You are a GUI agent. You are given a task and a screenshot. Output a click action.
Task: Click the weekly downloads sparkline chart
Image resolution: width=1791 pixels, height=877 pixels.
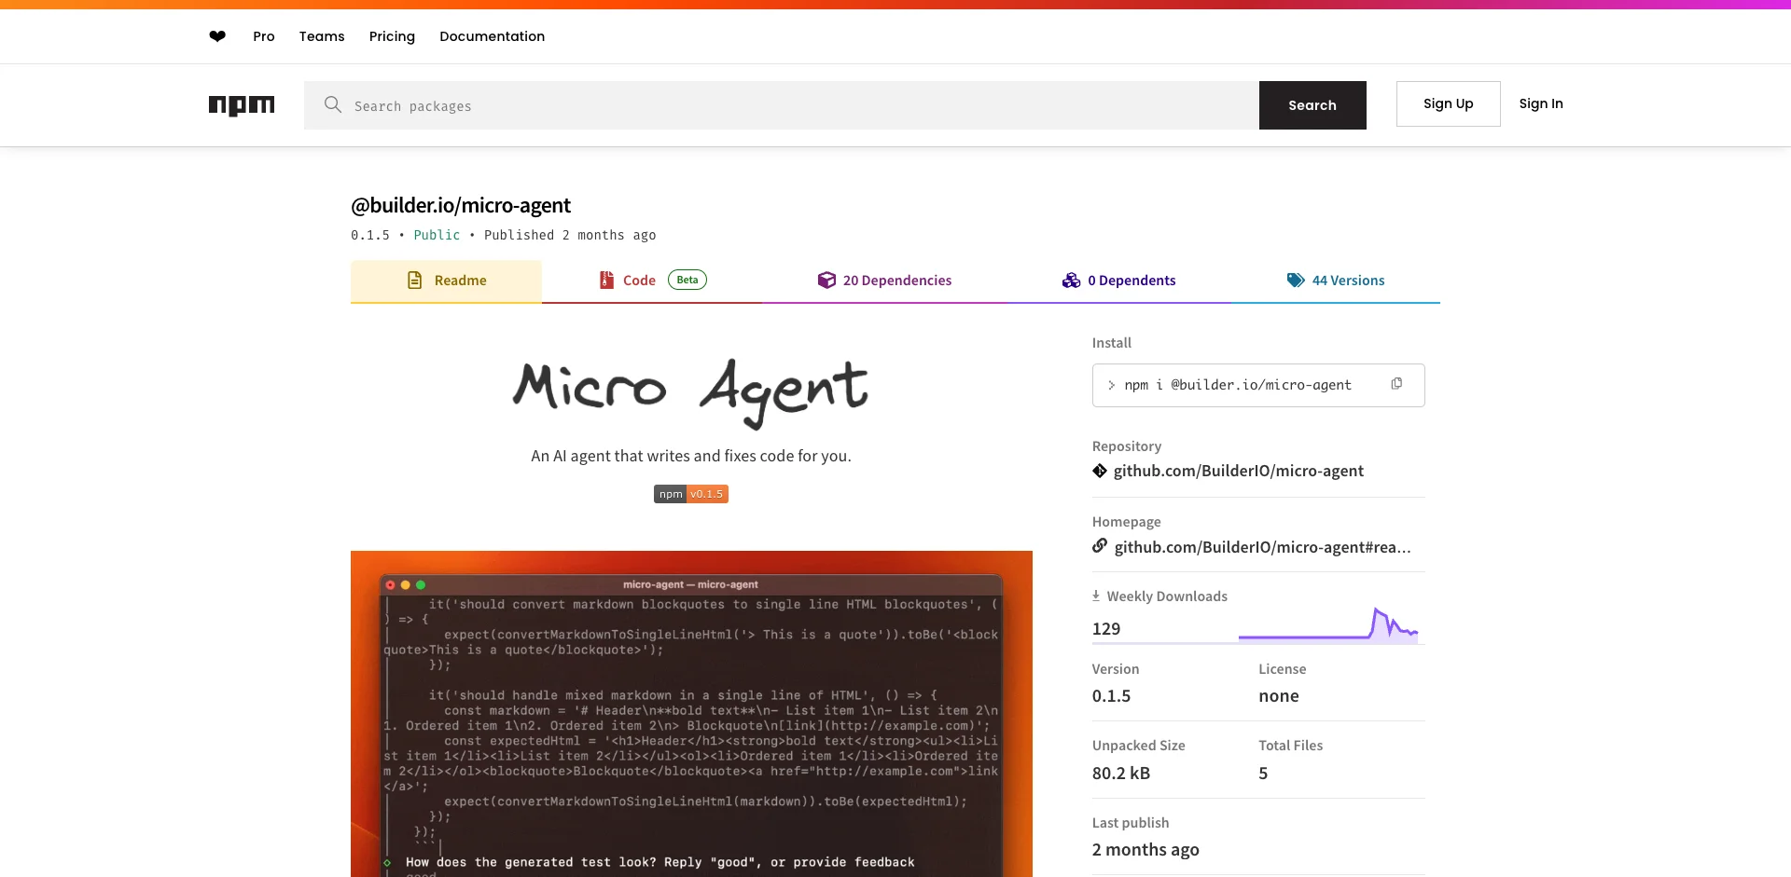tap(1328, 624)
